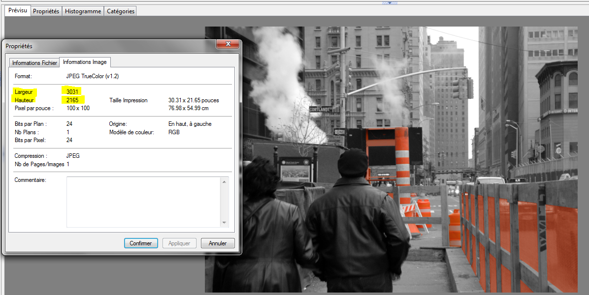Switch to the Prévisu tab
The width and height of the screenshot is (589, 295).
click(18, 11)
